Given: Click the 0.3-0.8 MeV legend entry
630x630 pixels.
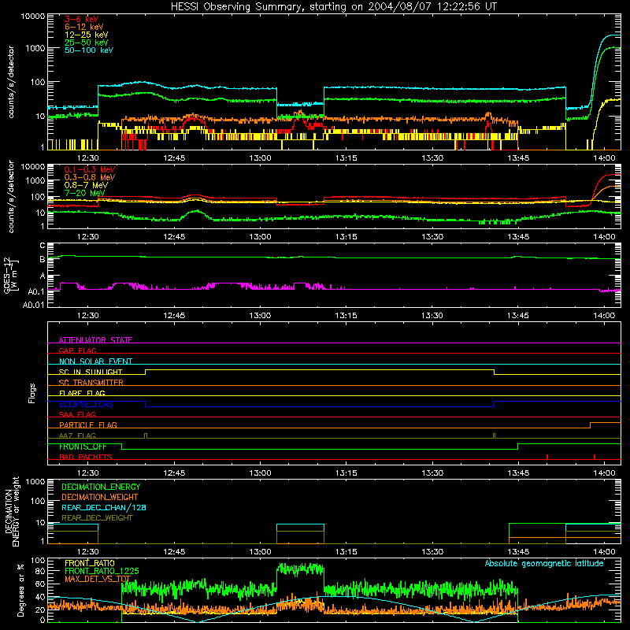Looking at the screenshot, I should click(90, 177).
